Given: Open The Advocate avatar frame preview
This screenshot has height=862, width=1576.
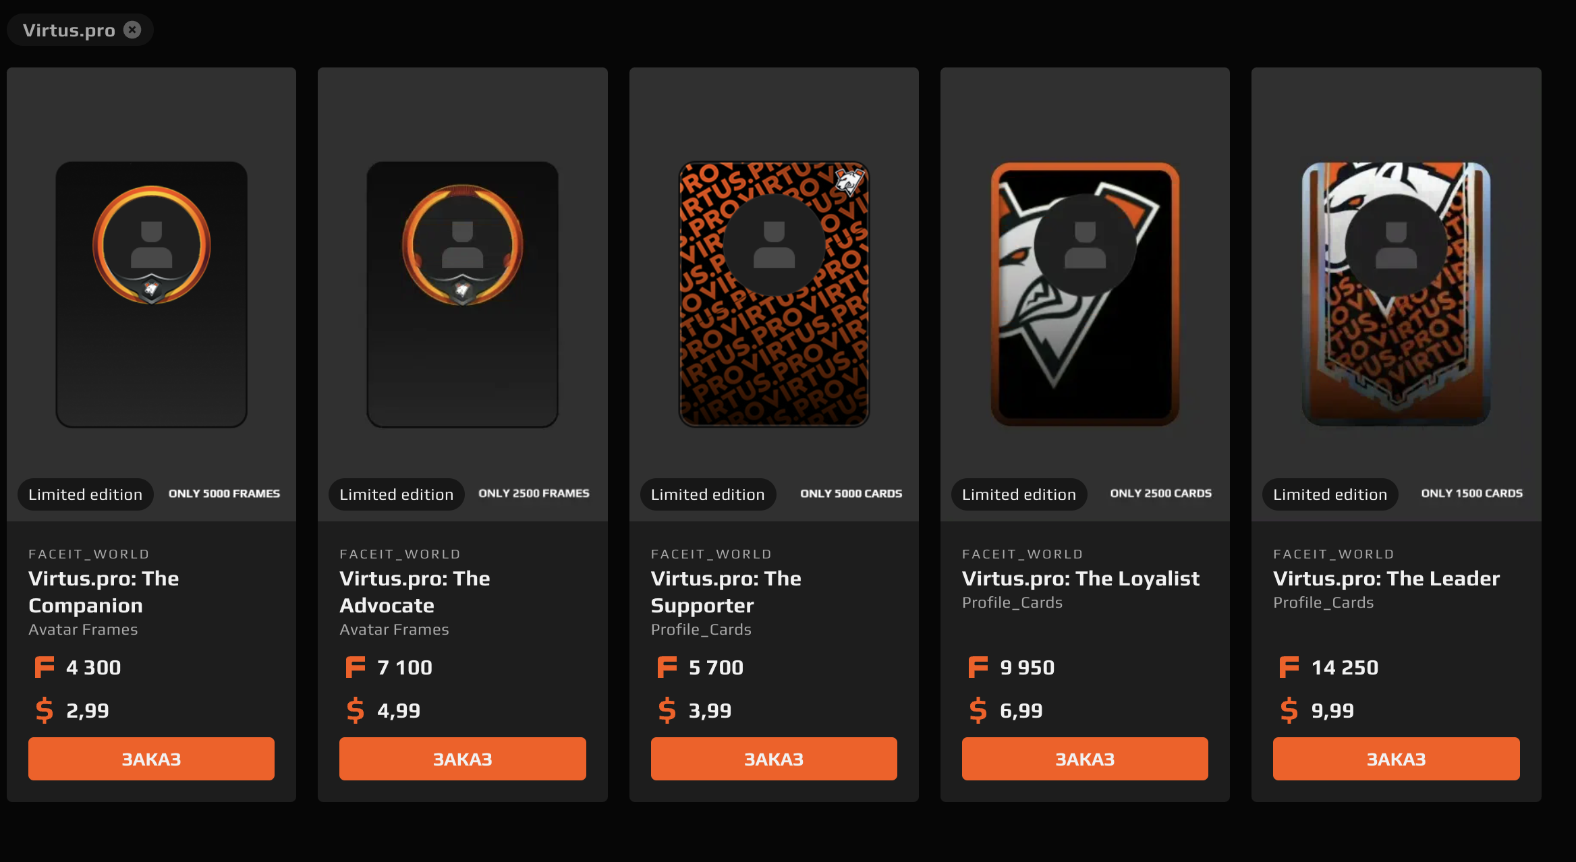Looking at the screenshot, I should tap(463, 294).
